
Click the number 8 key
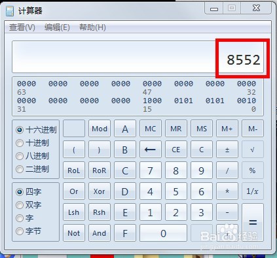[x=176, y=170]
